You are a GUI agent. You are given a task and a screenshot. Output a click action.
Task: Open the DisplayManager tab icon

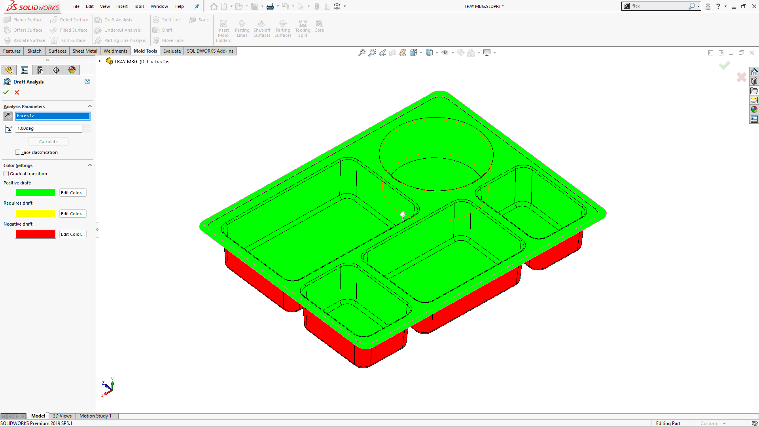pyautogui.click(x=72, y=70)
